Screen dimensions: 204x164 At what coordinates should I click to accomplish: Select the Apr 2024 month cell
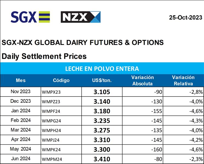[21, 139]
